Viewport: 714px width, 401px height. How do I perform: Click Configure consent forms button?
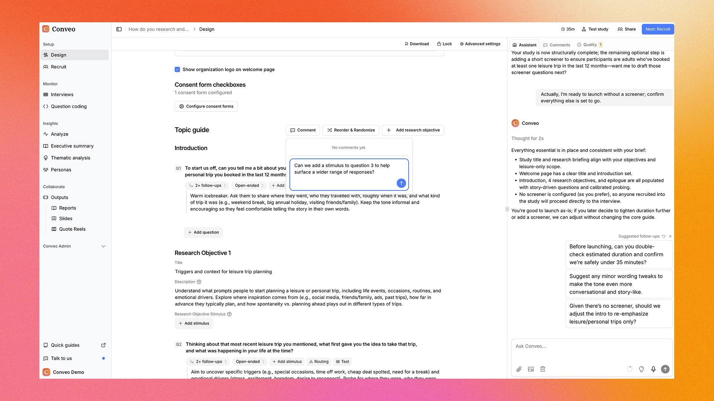pyautogui.click(x=206, y=106)
